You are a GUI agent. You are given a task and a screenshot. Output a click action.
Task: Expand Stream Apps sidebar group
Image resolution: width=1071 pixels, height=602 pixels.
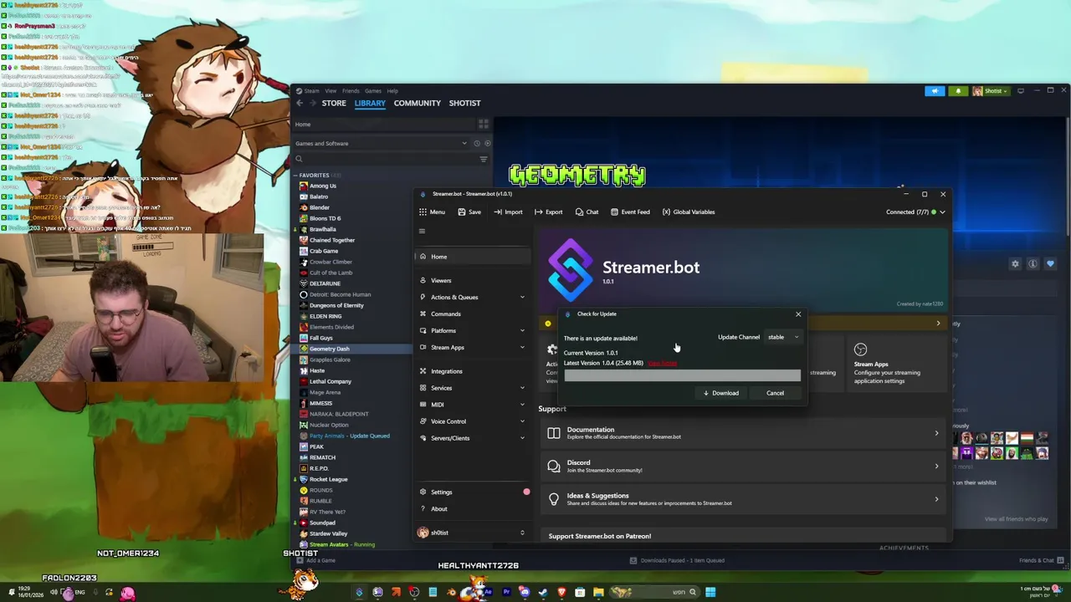pyautogui.click(x=473, y=347)
